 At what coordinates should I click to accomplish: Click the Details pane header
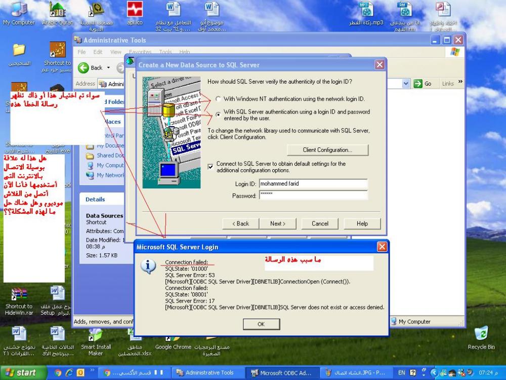102,199
